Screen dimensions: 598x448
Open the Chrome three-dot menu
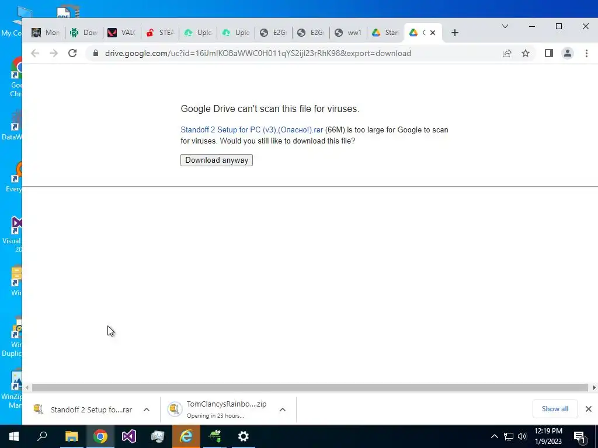pos(586,53)
